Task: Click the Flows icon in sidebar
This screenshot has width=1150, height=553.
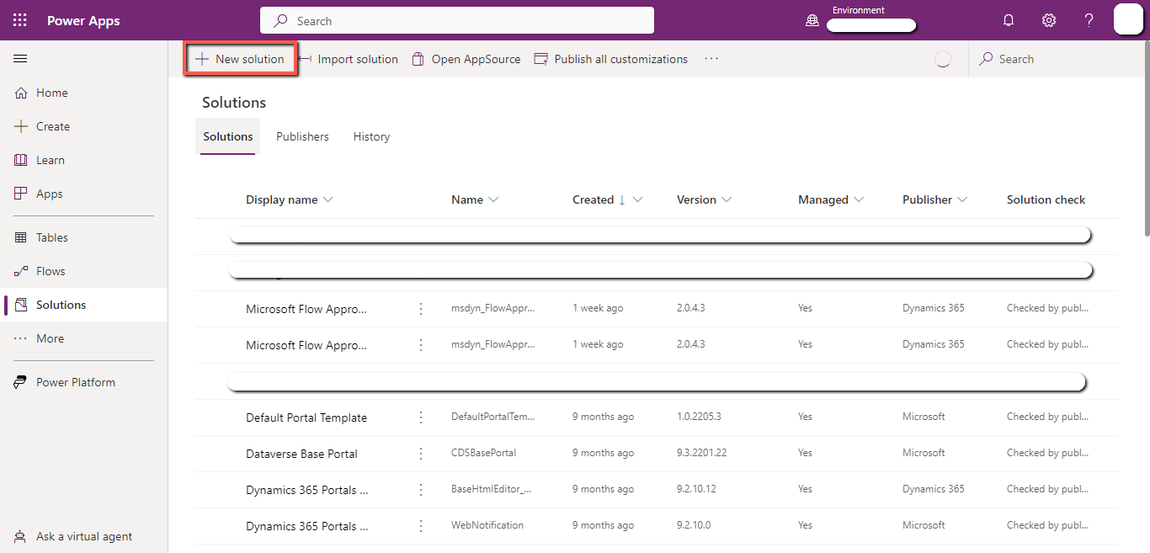Action: [21, 271]
